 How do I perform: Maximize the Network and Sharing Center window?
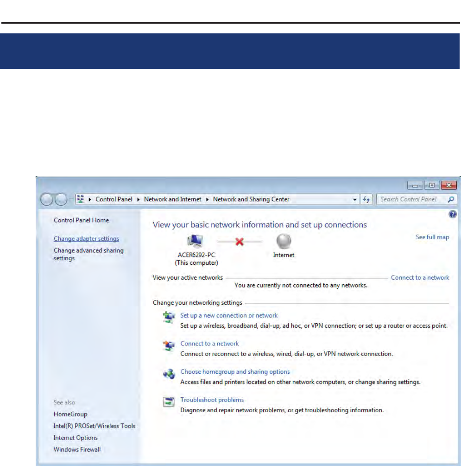tap(432, 185)
